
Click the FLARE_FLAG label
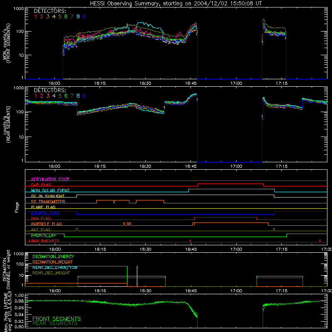point(43,207)
